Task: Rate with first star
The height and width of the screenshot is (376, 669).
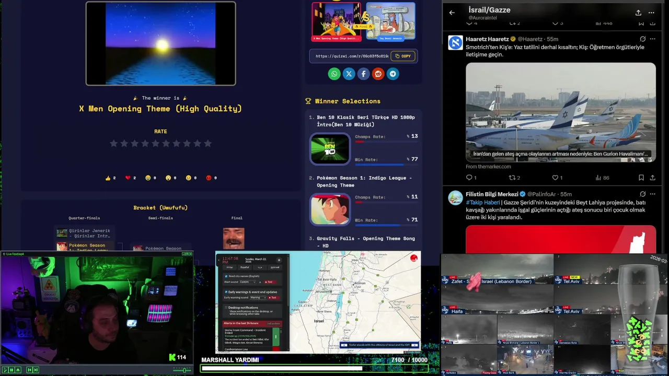Action: (x=113, y=143)
